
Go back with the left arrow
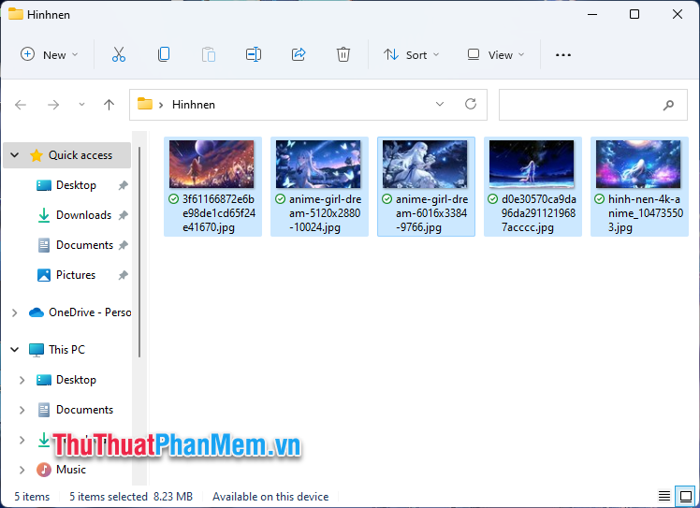click(21, 105)
